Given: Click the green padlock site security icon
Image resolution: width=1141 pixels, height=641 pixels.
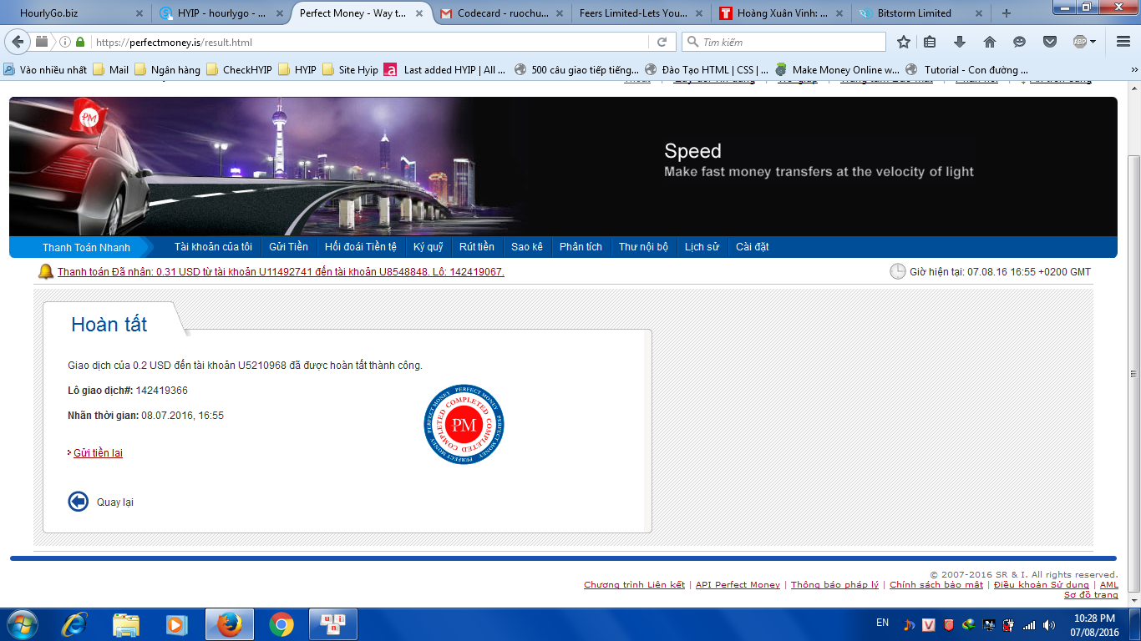Looking at the screenshot, I should [80, 42].
